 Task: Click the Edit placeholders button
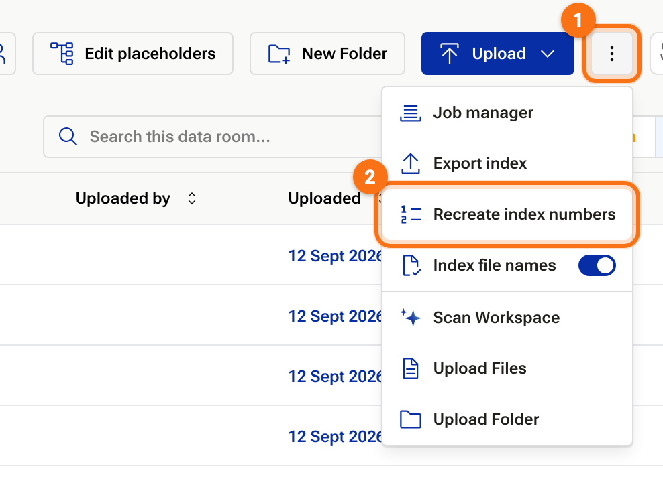coord(133,54)
